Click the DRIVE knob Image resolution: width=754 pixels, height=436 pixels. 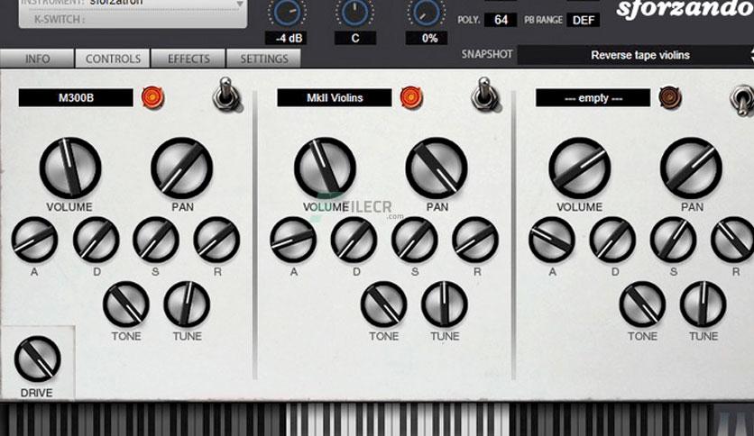tap(38, 359)
